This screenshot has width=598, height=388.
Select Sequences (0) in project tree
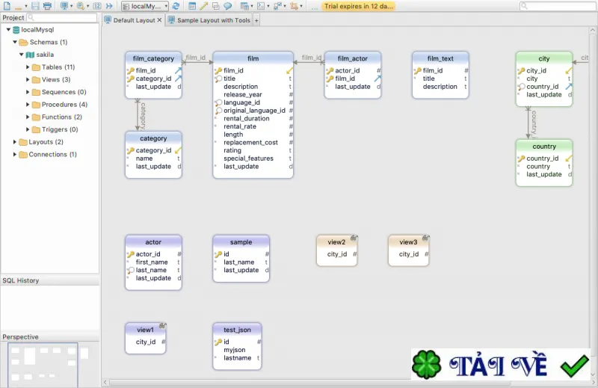pyautogui.click(x=64, y=92)
